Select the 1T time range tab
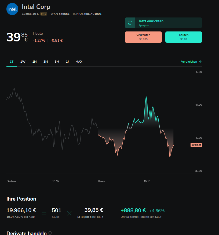 click(12, 62)
